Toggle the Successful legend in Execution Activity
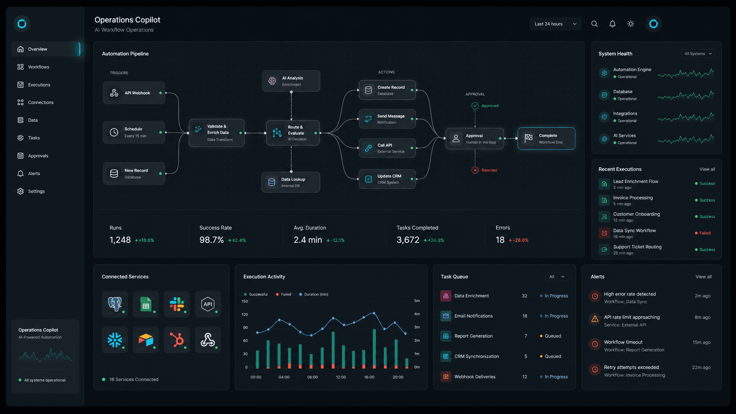This screenshot has height=414, width=736. coord(256,294)
